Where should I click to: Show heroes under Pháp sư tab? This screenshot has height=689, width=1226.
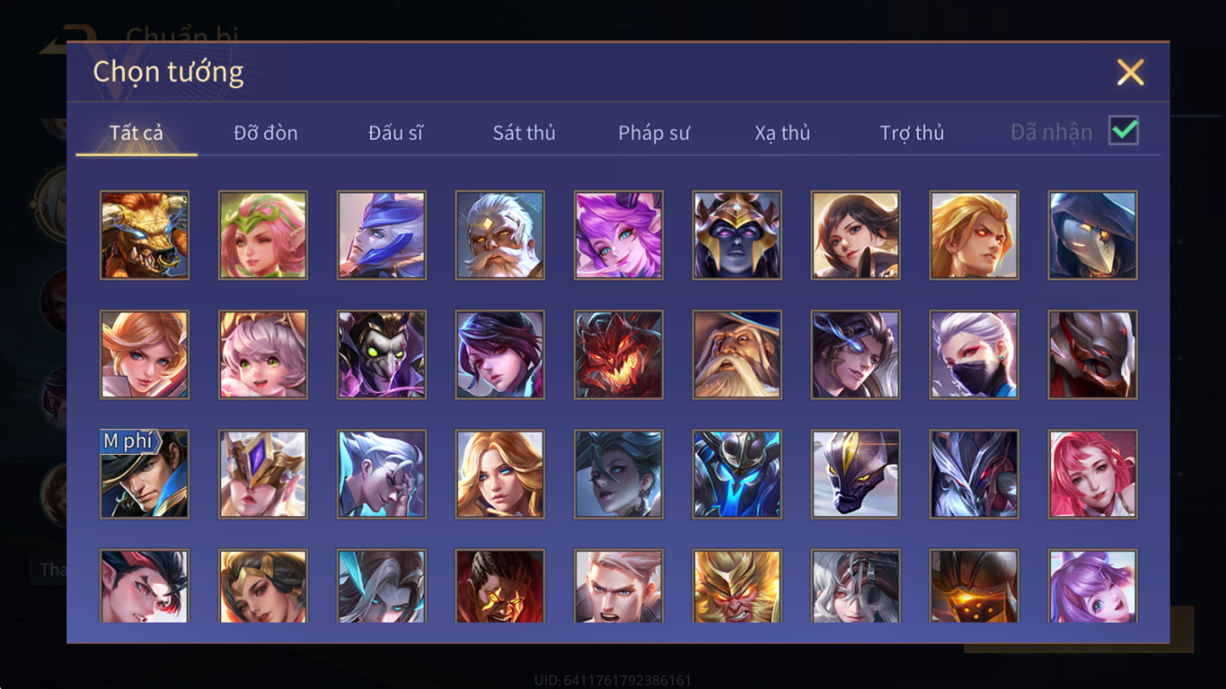coord(654,133)
